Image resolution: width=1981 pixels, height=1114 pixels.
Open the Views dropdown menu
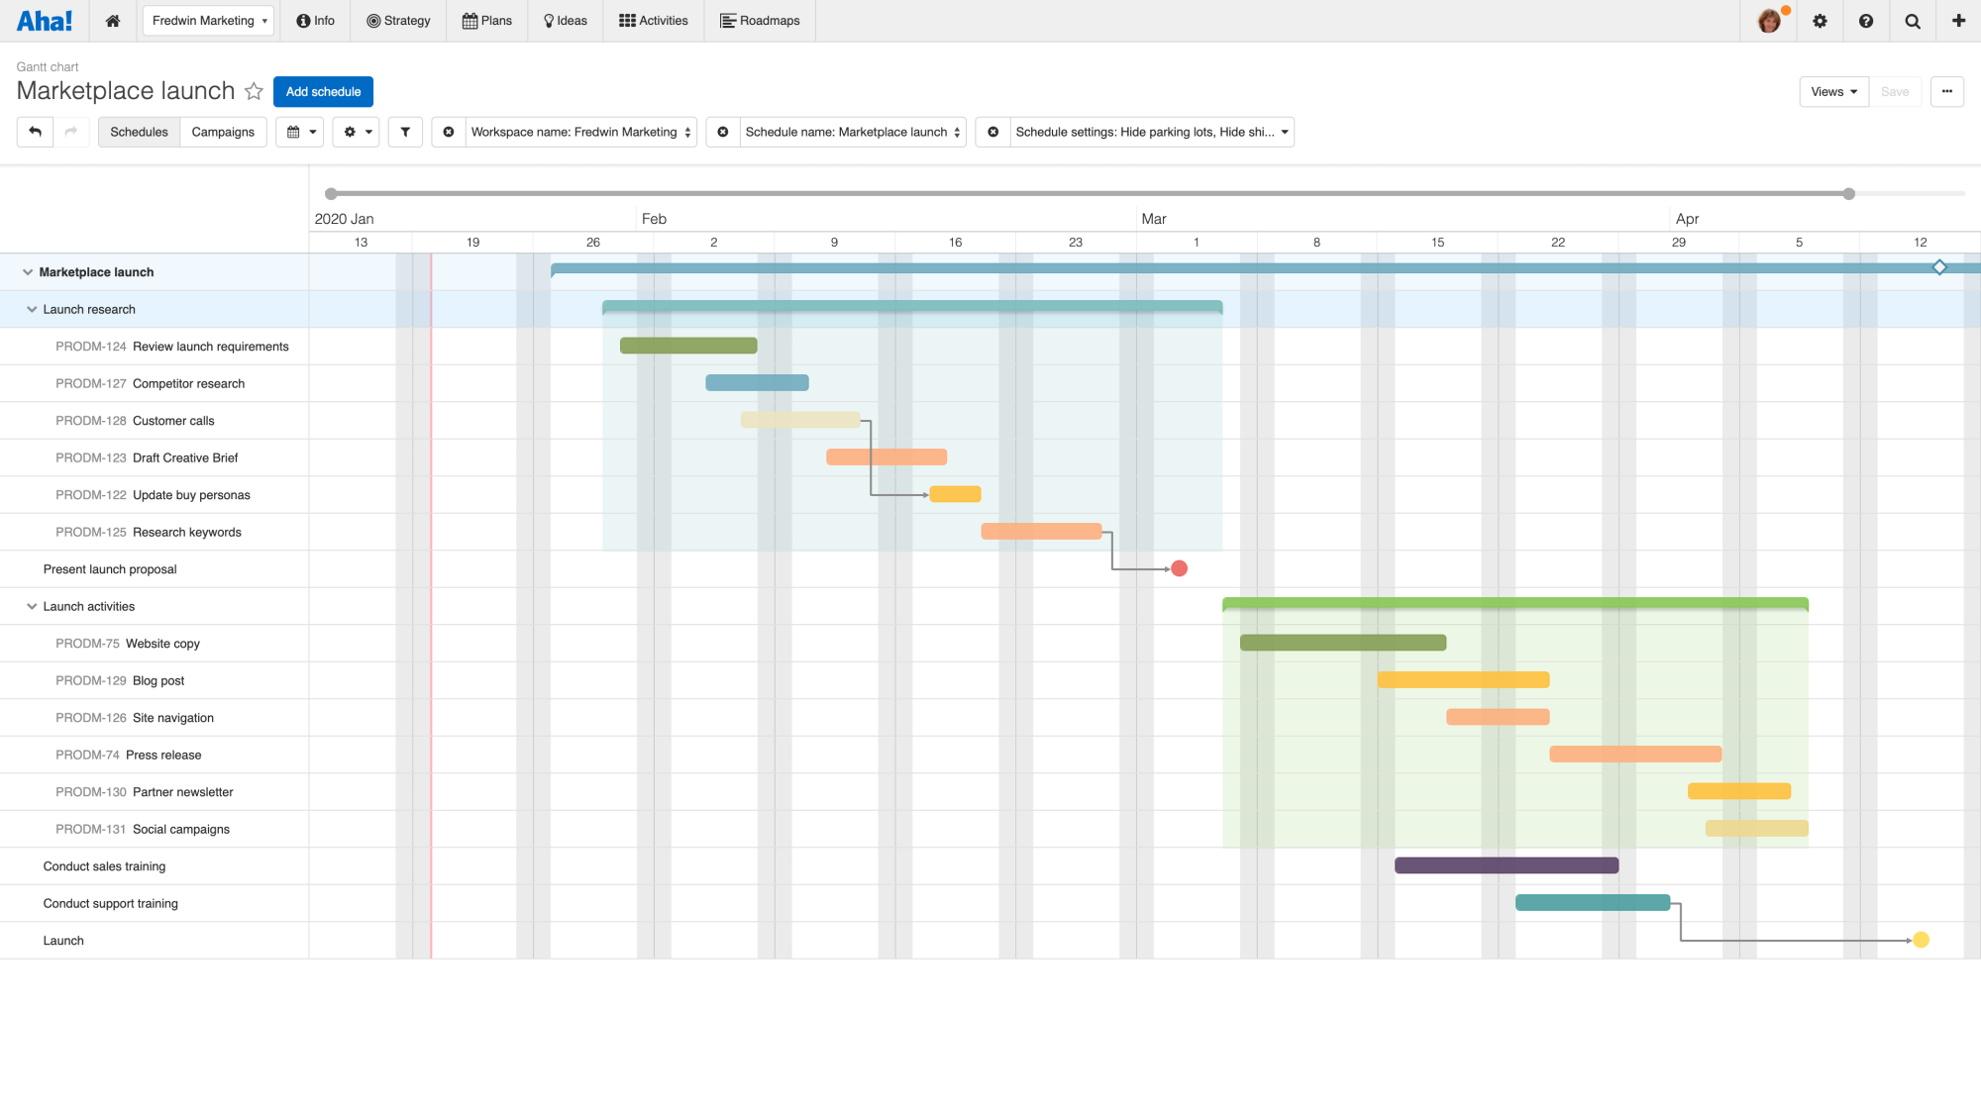pyautogui.click(x=1834, y=91)
